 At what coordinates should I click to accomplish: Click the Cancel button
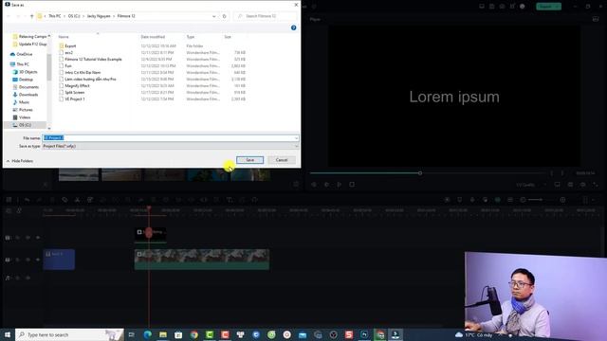(282, 160)
